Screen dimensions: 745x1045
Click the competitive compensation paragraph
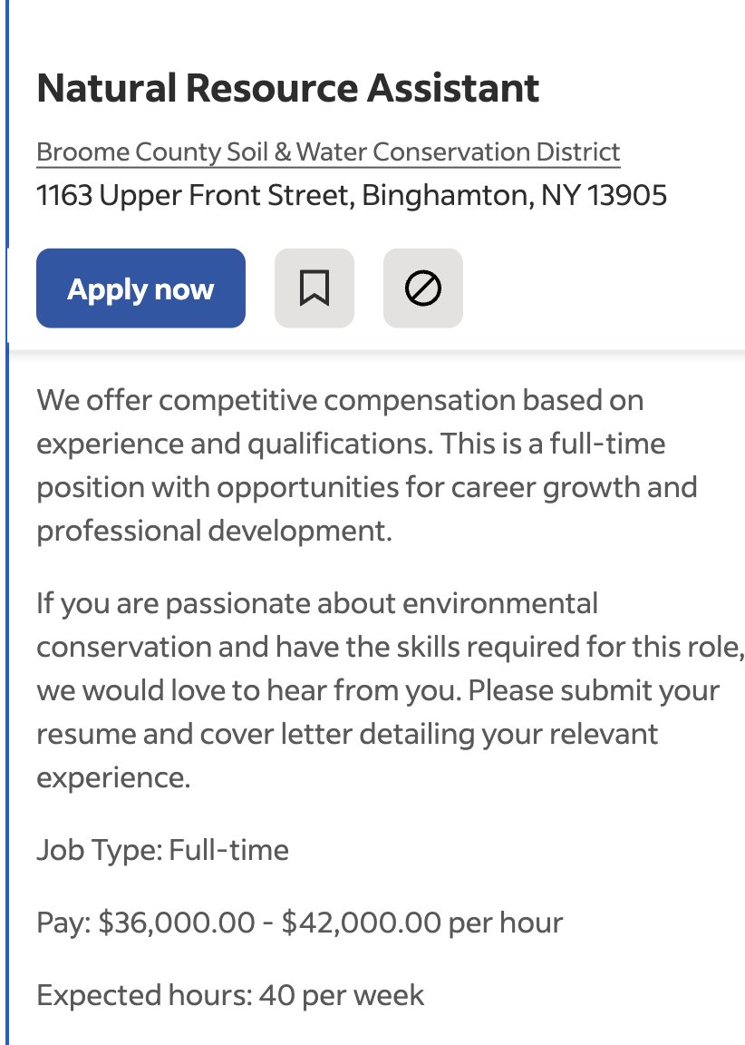coord(367,465)
